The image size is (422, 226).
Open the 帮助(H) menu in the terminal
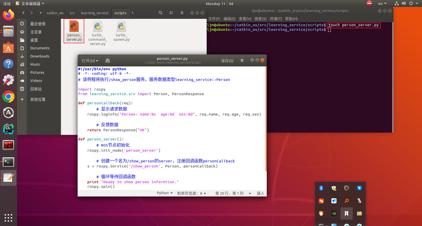pos(291,19)
